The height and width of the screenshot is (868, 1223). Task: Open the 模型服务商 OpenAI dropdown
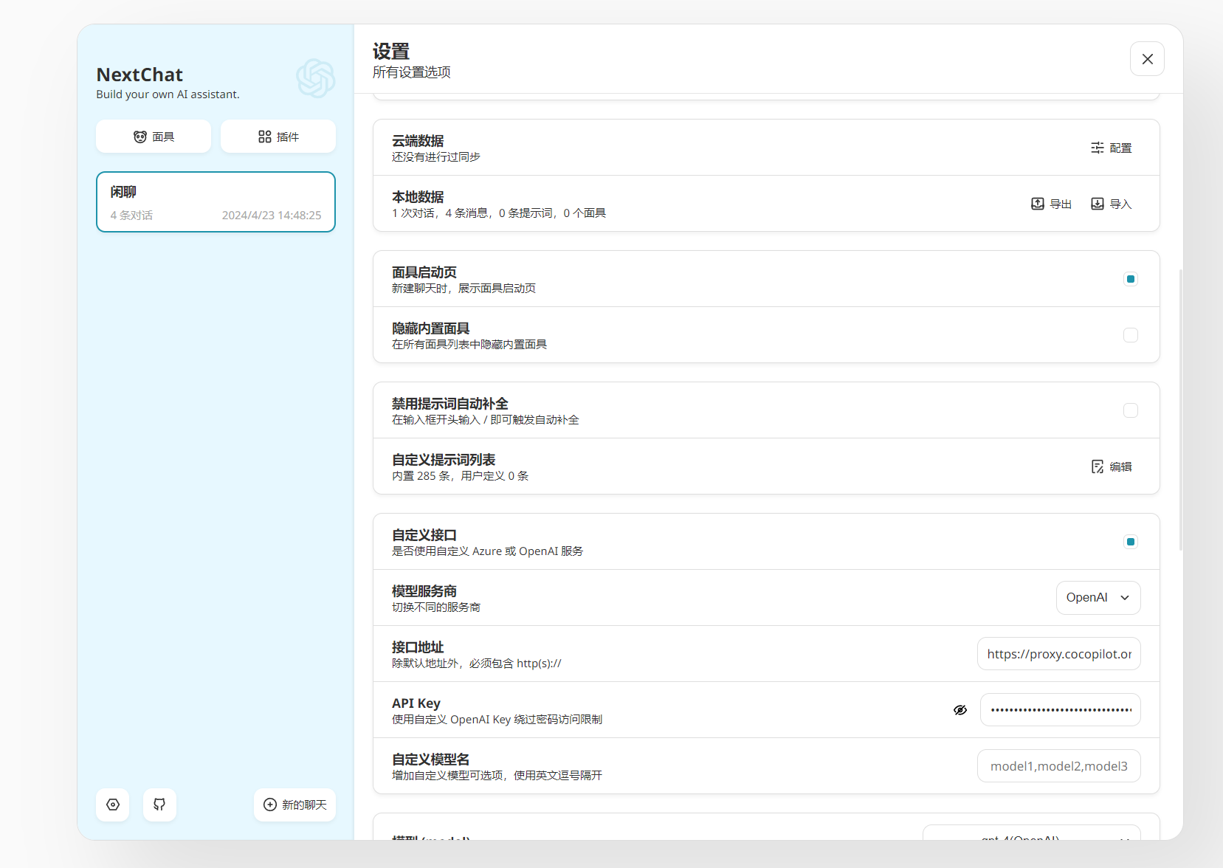[1098, 598]
